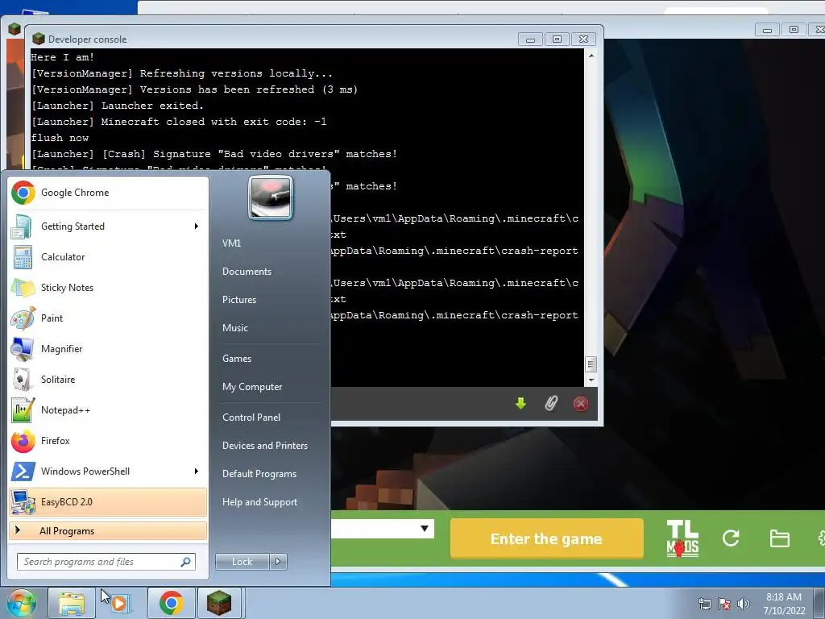
Task: Click the Windows Start orb
Action: click(21, 603)
